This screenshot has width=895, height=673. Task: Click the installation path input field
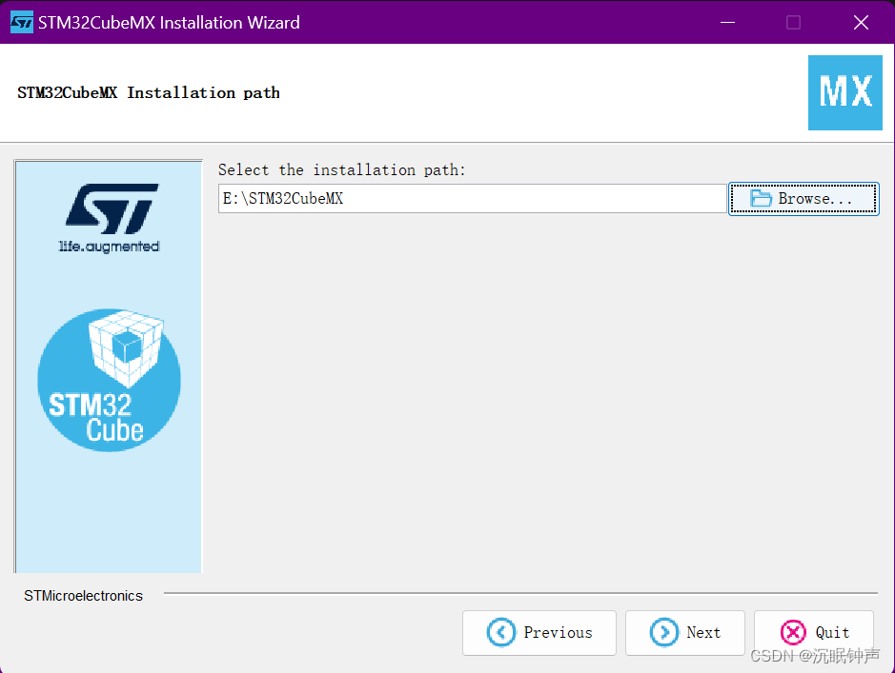point(472,198)
